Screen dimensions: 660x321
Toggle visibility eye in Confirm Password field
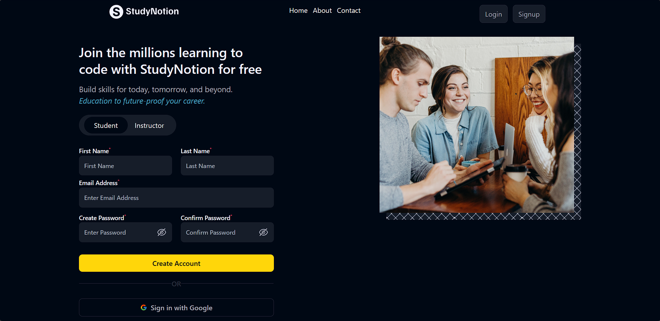tap(264, 232)
